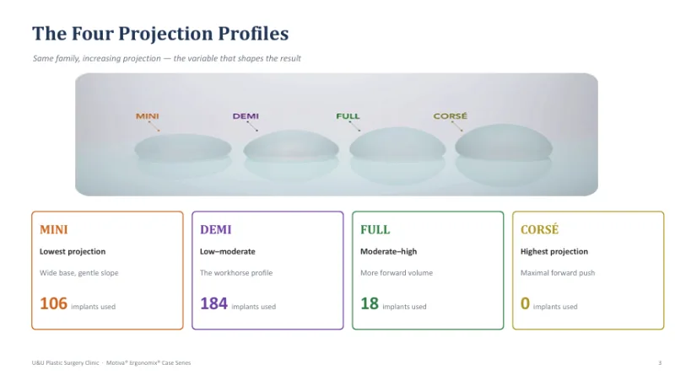Click the FULL card heading
The height and width of the screenshot is (375, 675).
click(x=375, y=230)
